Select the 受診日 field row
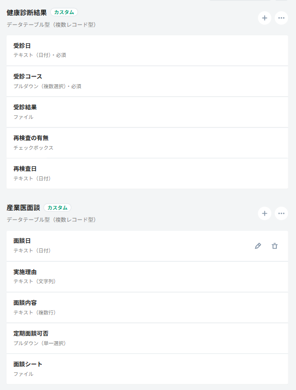This screenshot has height=390, width=296. tap(147, 50)
